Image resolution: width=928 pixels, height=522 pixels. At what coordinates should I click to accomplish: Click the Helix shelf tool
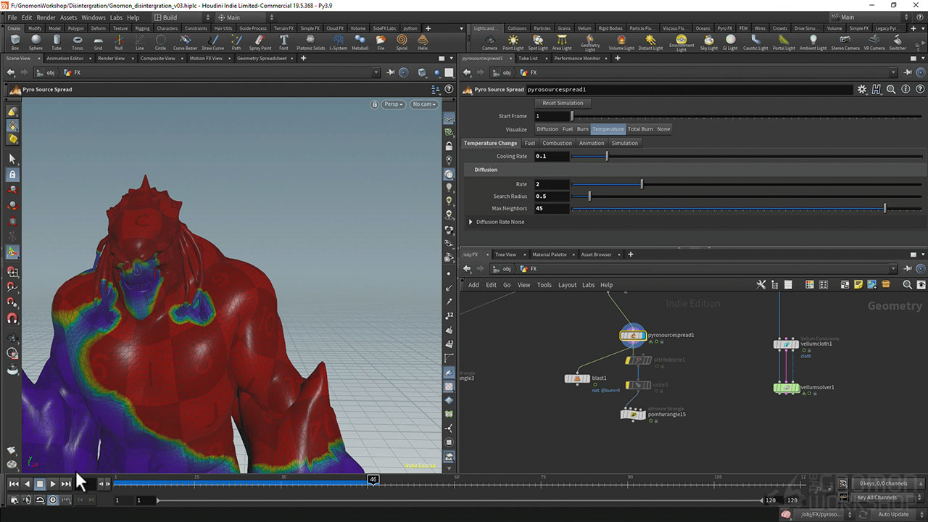423,42
